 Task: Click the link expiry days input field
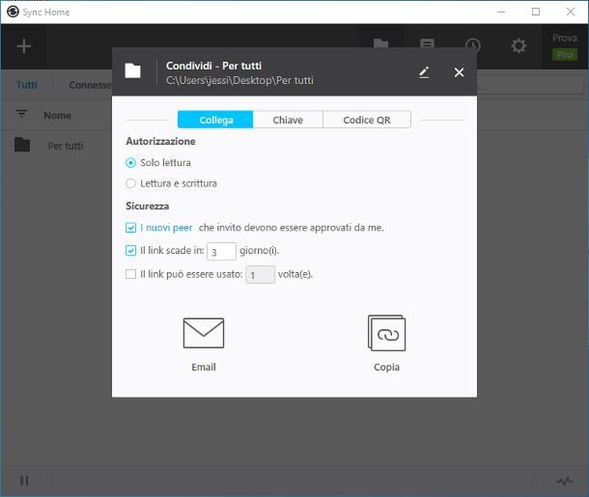(x=221, y=251)
